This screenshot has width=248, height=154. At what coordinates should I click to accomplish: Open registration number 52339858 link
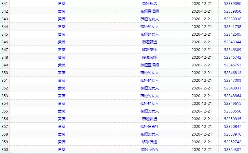233,11
